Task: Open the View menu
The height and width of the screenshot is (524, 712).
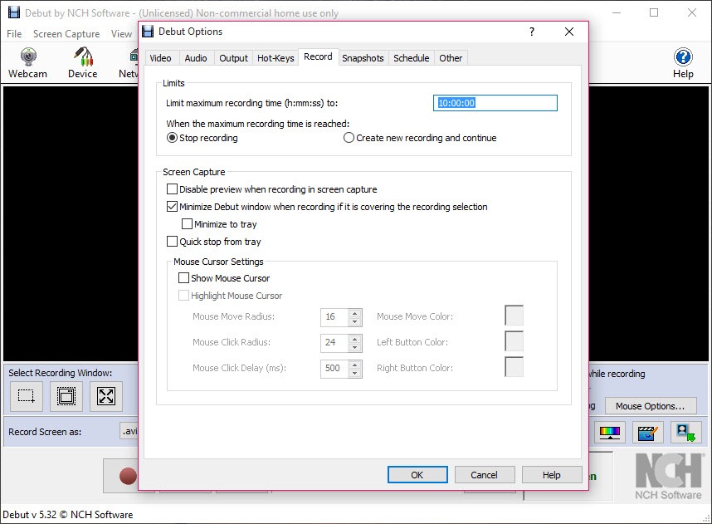Action: tap(121, 33)
